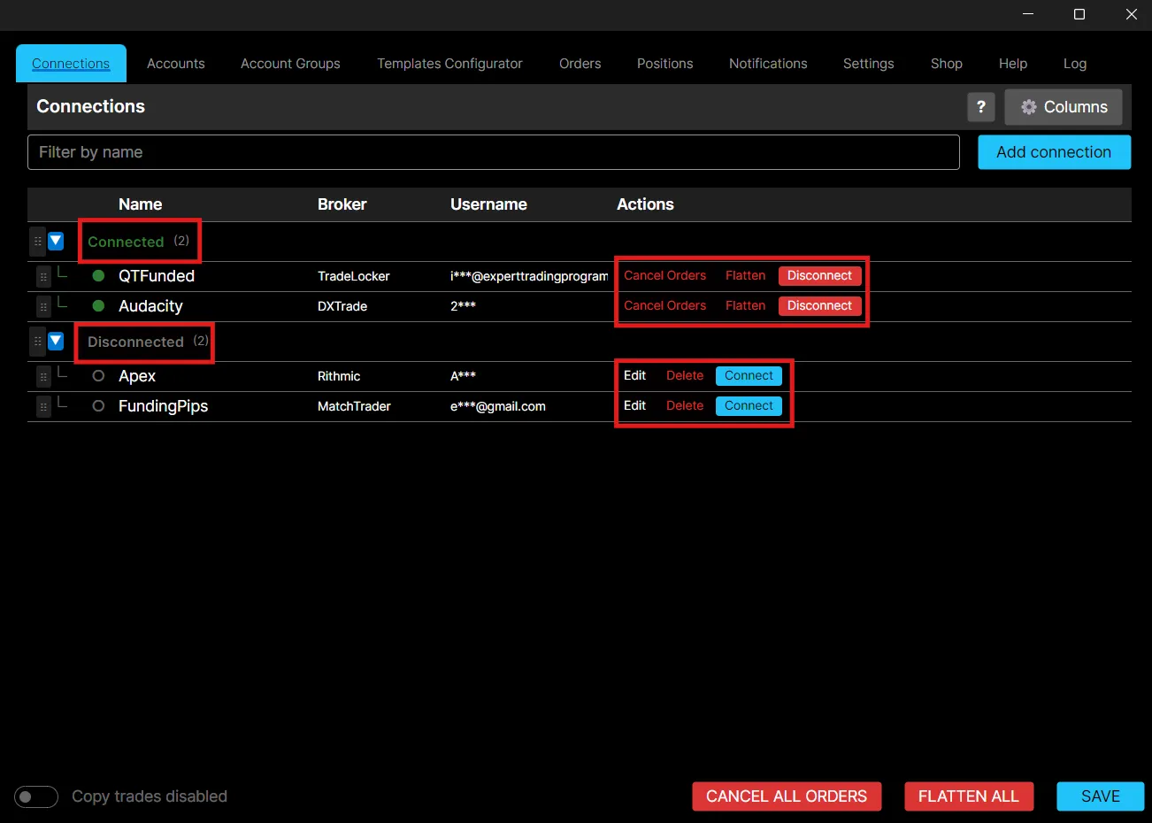Disconnect the QTFunded connection

[x=819, y=276]
